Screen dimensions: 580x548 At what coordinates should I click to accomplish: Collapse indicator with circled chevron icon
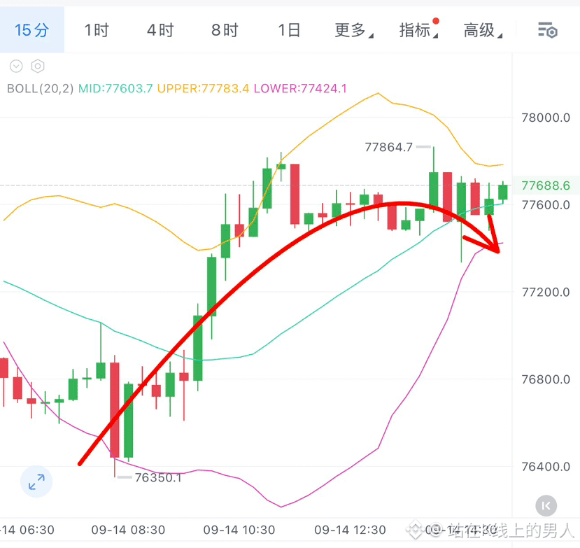point(16,66)
